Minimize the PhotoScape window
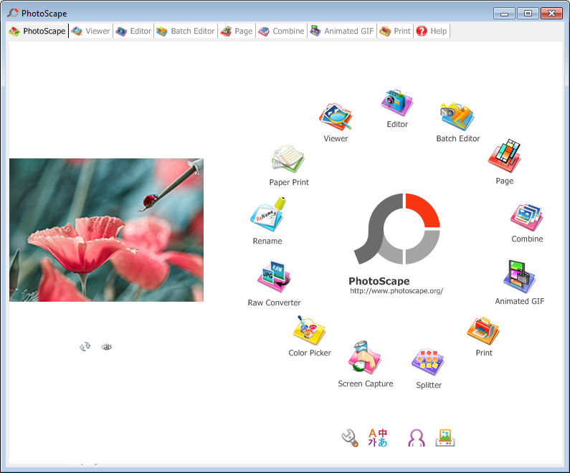Screen dimensions: 570x473 coord(504,14)
